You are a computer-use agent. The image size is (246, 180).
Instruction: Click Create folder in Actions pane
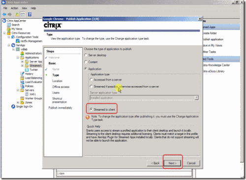point(210,33)
